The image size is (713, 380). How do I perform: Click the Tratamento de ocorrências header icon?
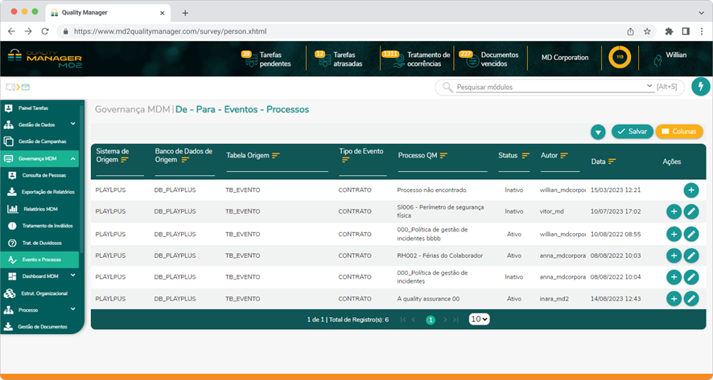tap(393, 59)
